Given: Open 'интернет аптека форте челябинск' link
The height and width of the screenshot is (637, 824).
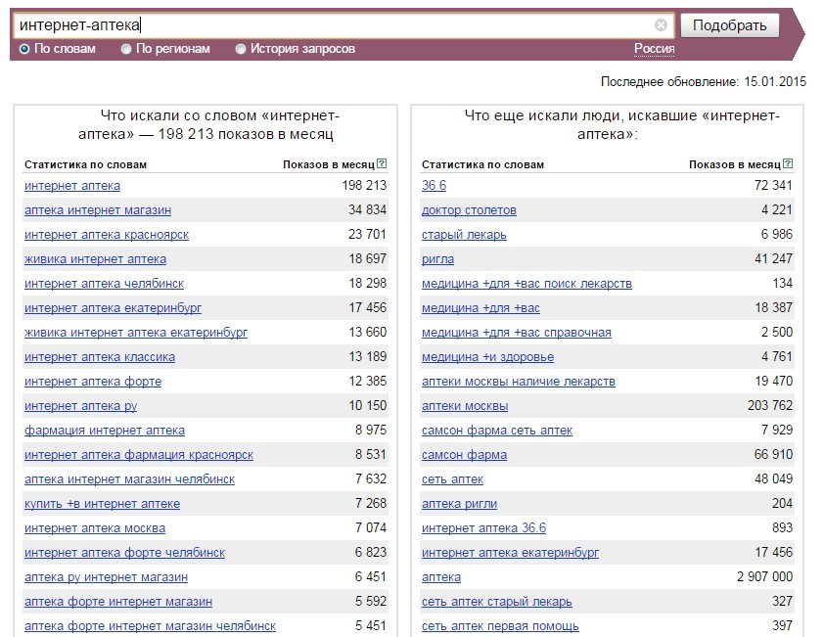Looking at the screenshot, I should (124, 553).
